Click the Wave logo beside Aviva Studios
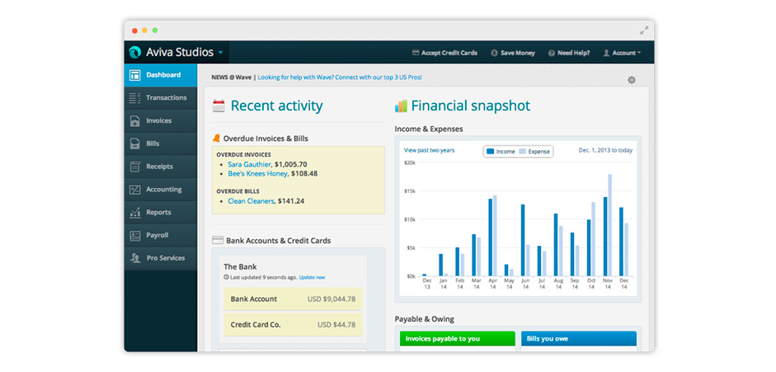776x372 pixels. (x=134, y=53)
